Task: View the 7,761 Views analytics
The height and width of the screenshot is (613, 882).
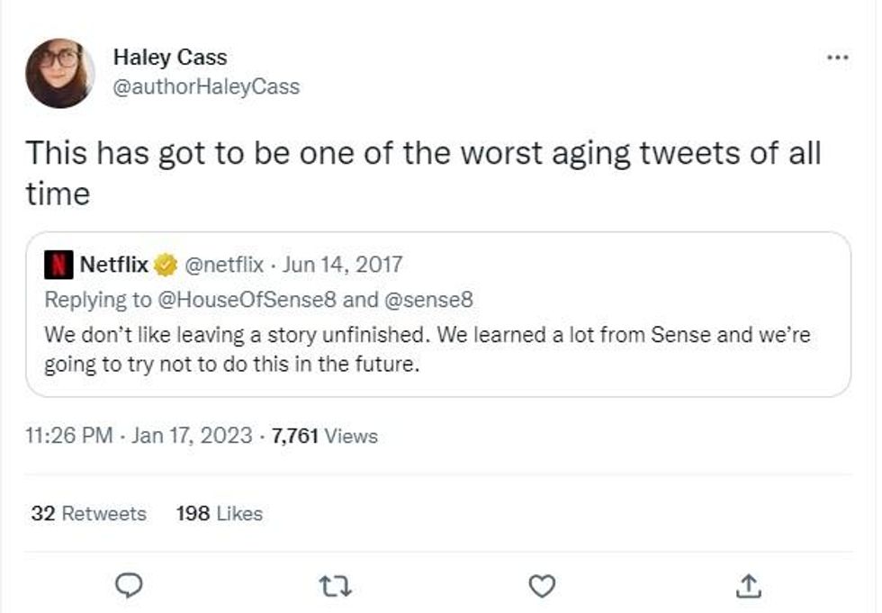Action: pos(325,437)
